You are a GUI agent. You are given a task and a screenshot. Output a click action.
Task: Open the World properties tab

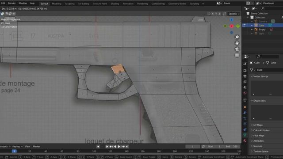coord(245,93)
